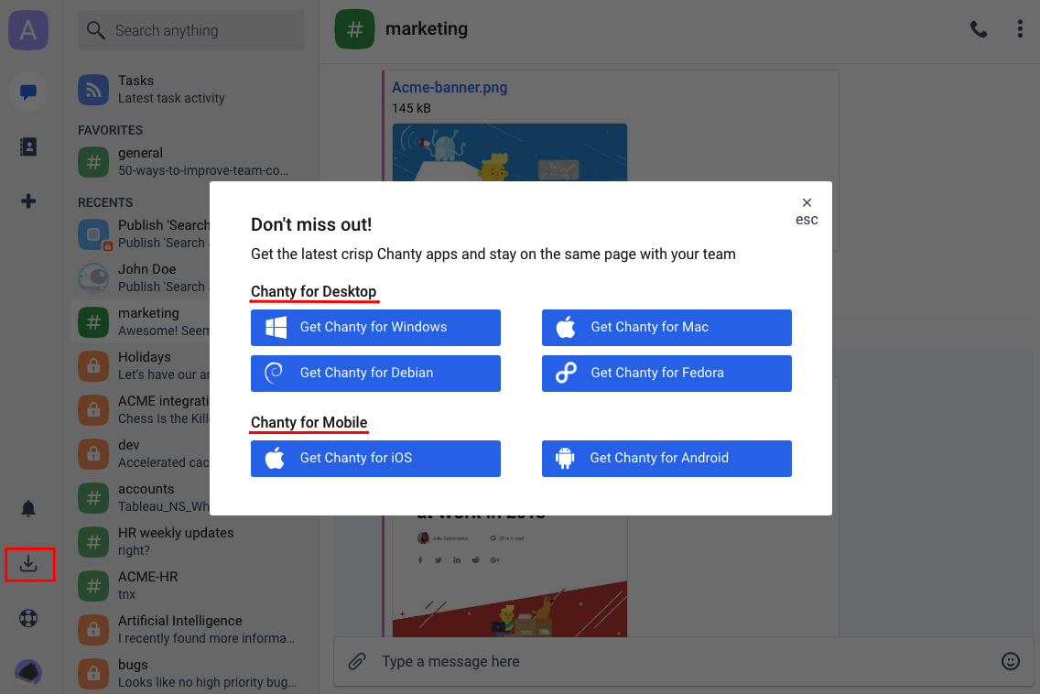Click Get Chanty for Android
Image resolution: width=1040 pixels, height=694 pixels.
click(666, 459)
